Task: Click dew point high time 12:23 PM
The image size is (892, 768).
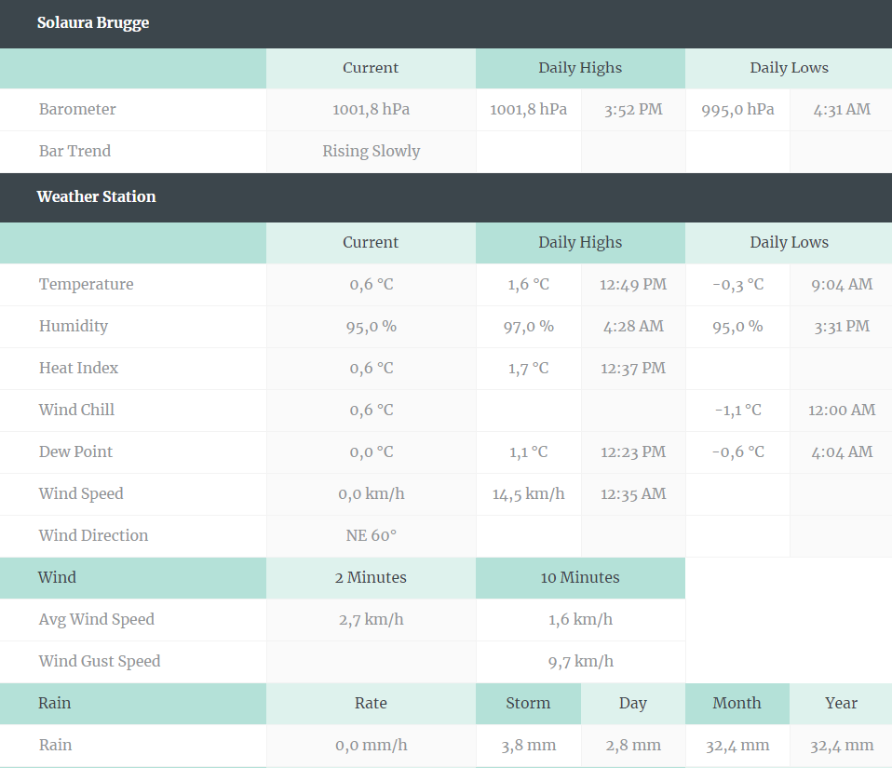Action: [x=633, y=452]
